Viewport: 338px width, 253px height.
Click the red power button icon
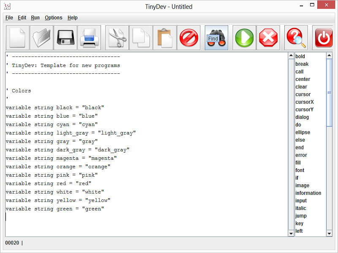(323, 38)
